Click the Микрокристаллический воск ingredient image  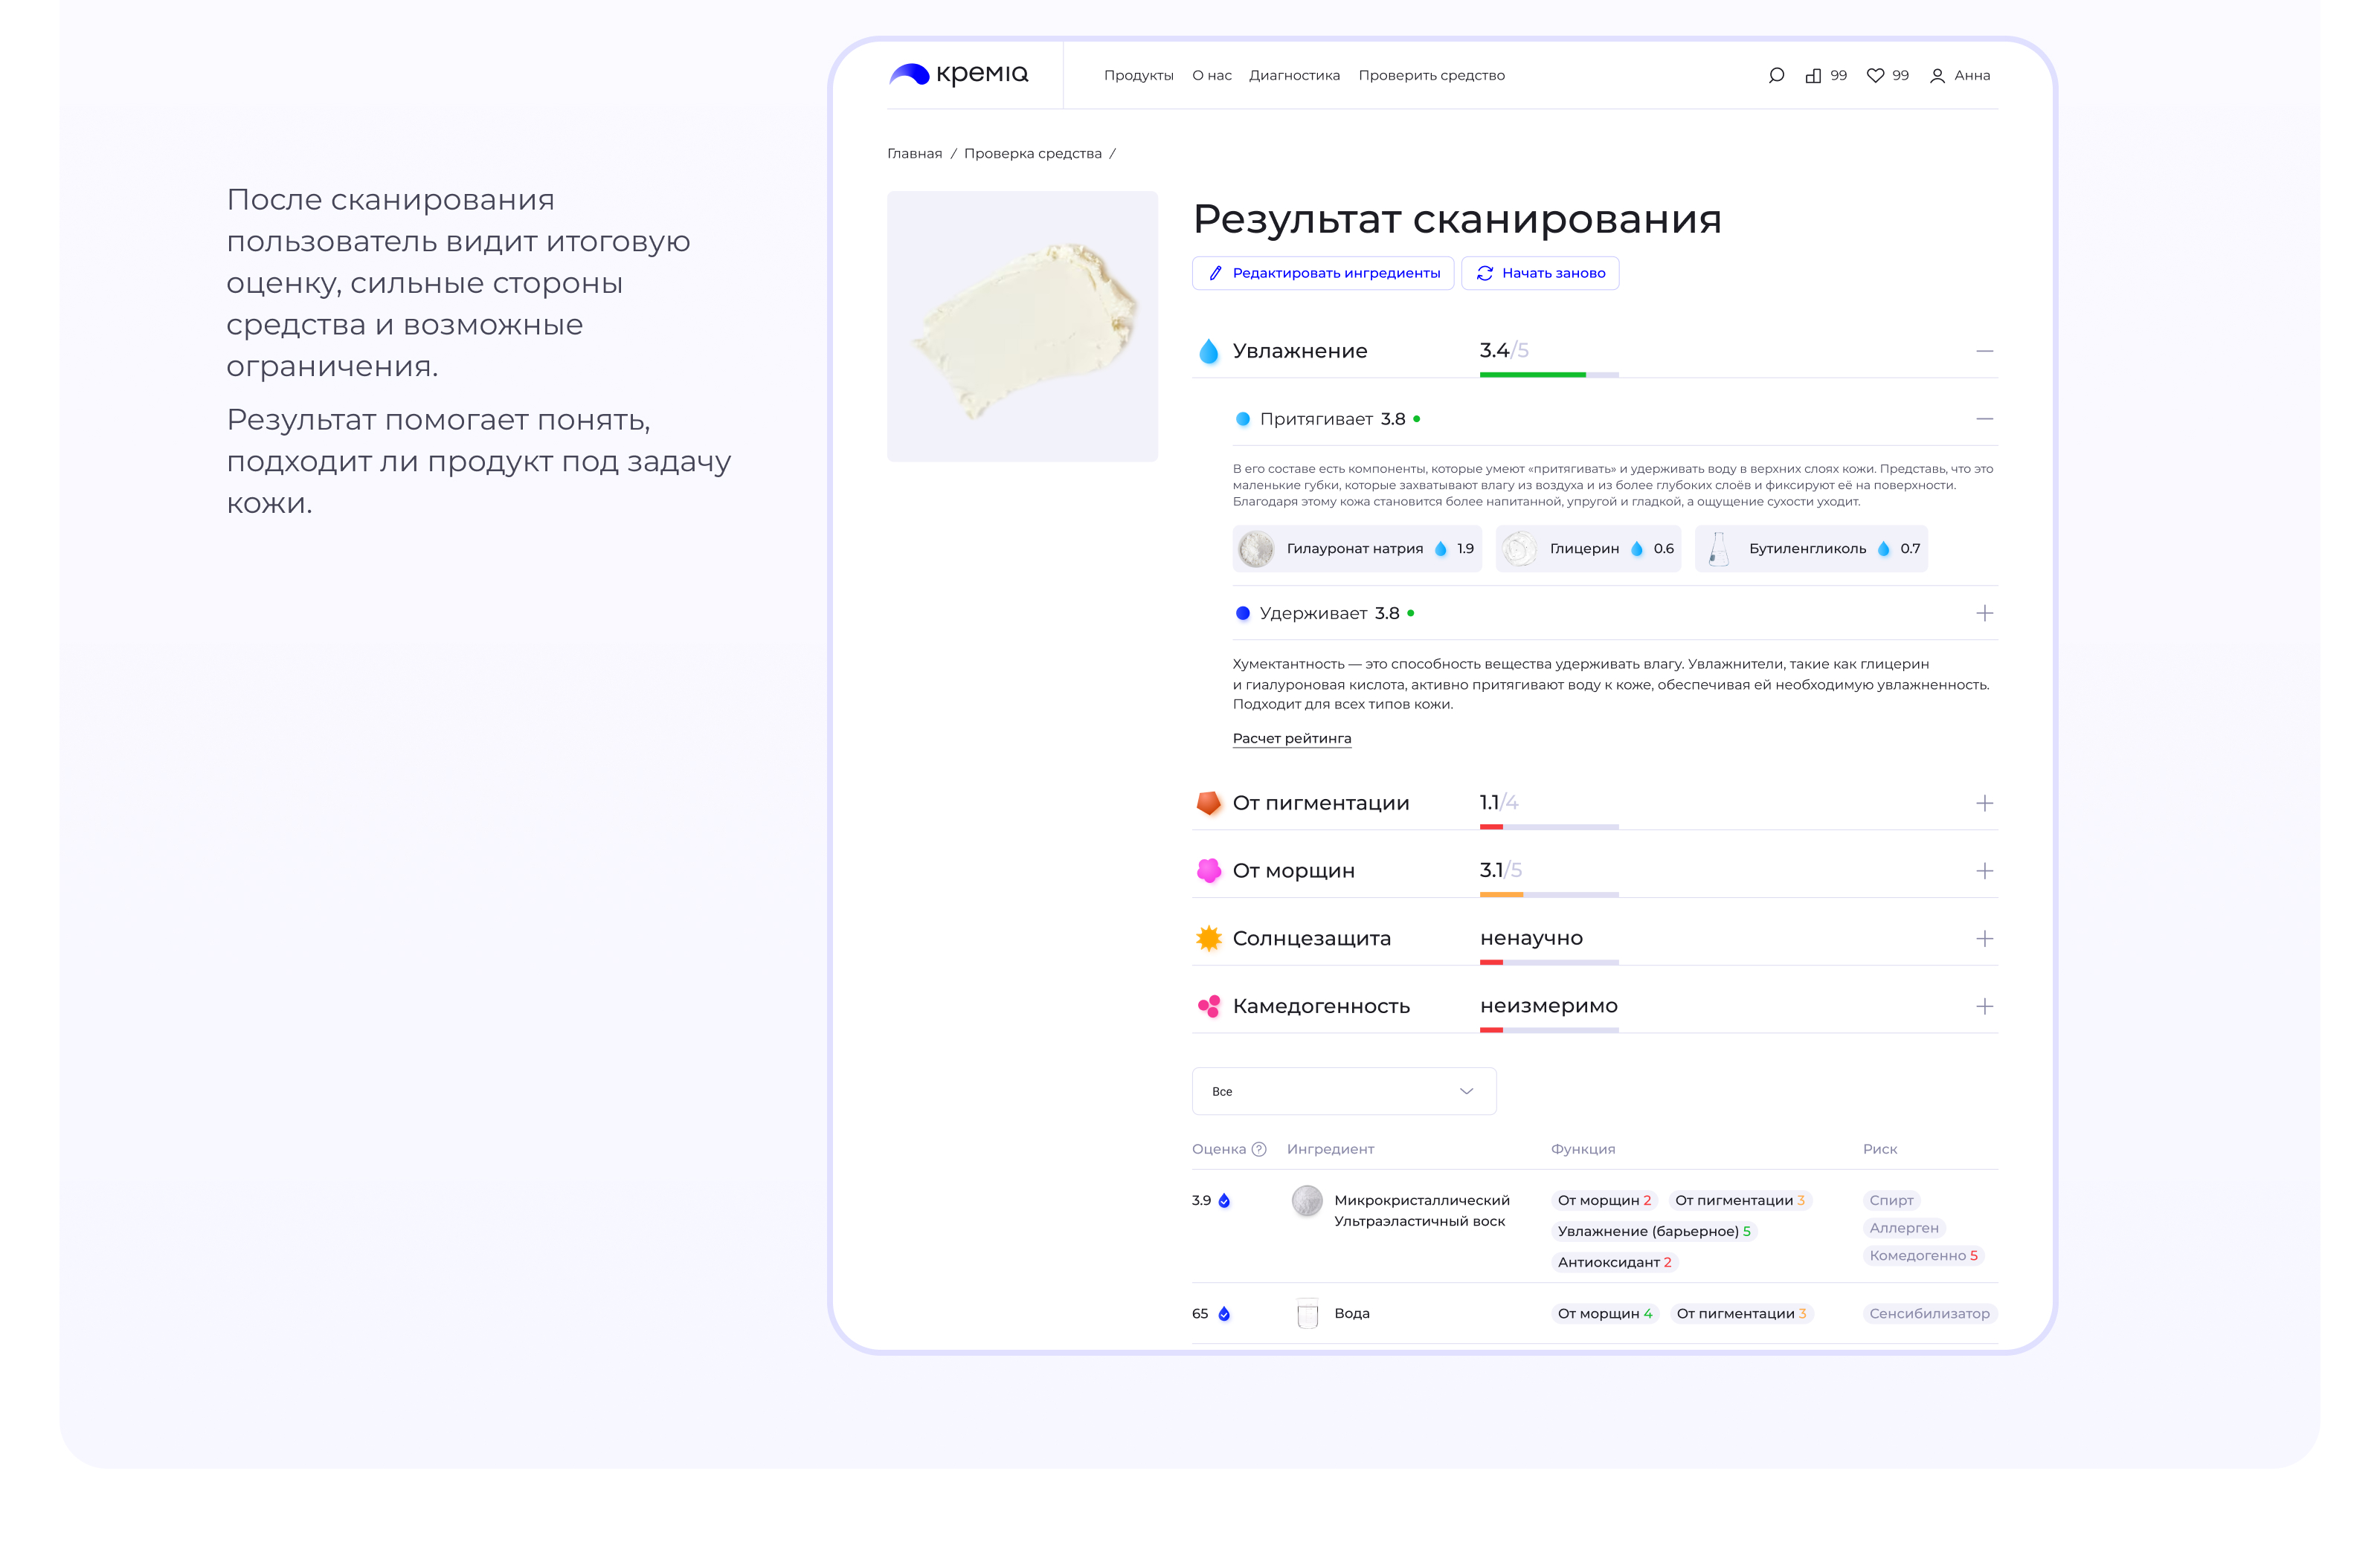pyautogui.click(x=1307, y=1200)
